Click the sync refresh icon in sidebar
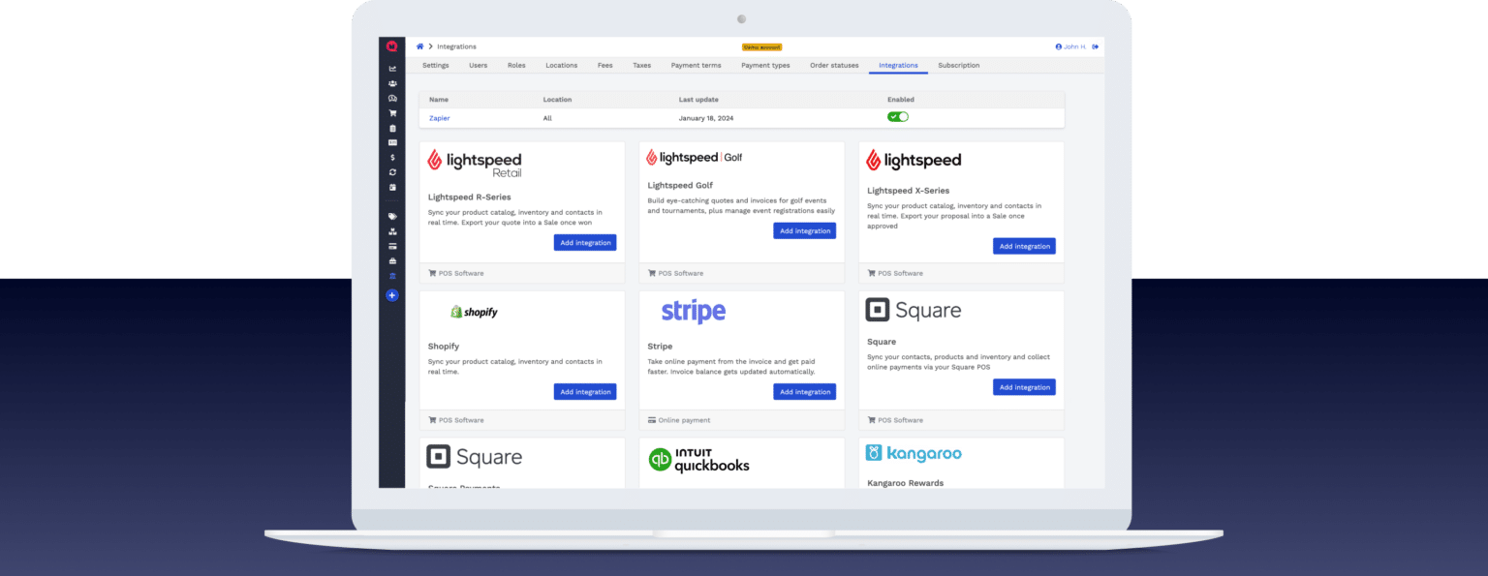1488x576 pixels. point(392,171)
